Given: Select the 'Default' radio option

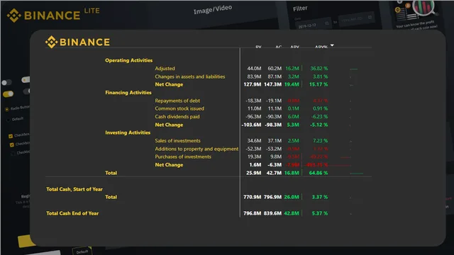Looking at the screenshot, I should [x=8, y=120].
